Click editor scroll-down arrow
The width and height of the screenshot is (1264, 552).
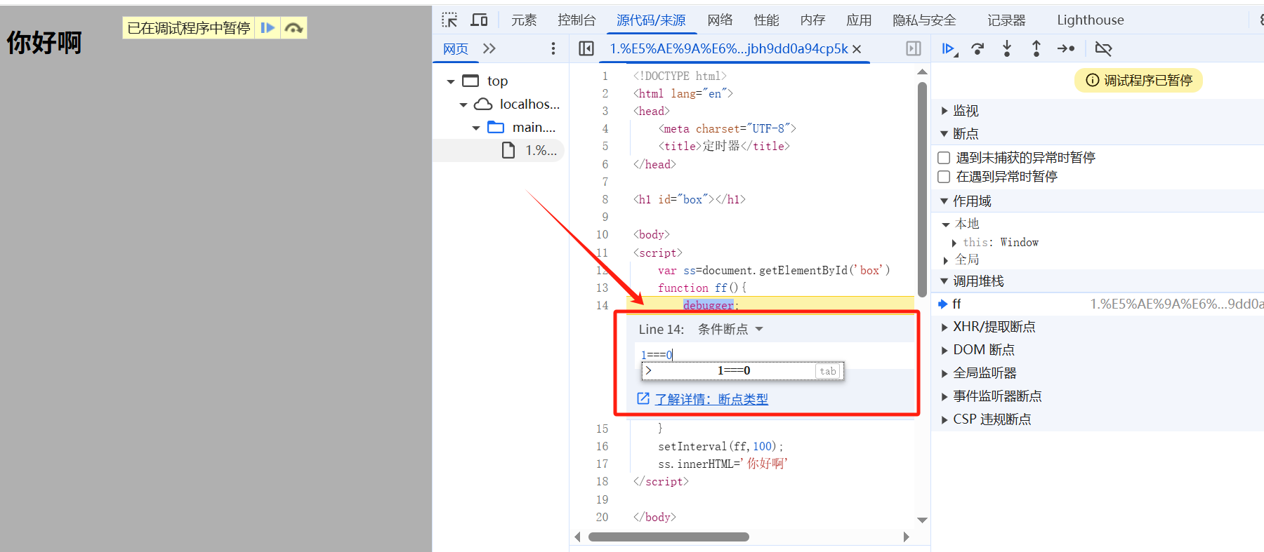click(922, 520)
